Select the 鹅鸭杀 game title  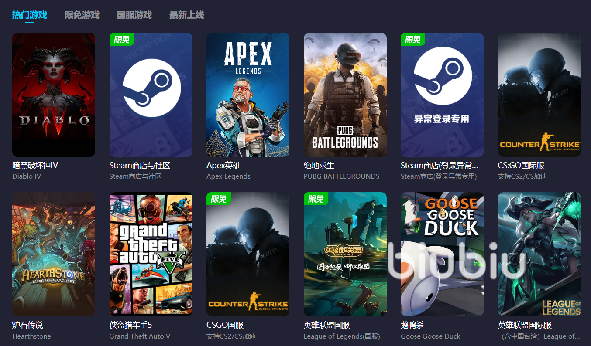(x=412, y=325)
